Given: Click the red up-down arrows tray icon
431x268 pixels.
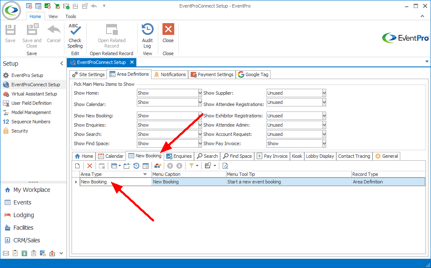Looking at the screenshot, I should [52, 253].
